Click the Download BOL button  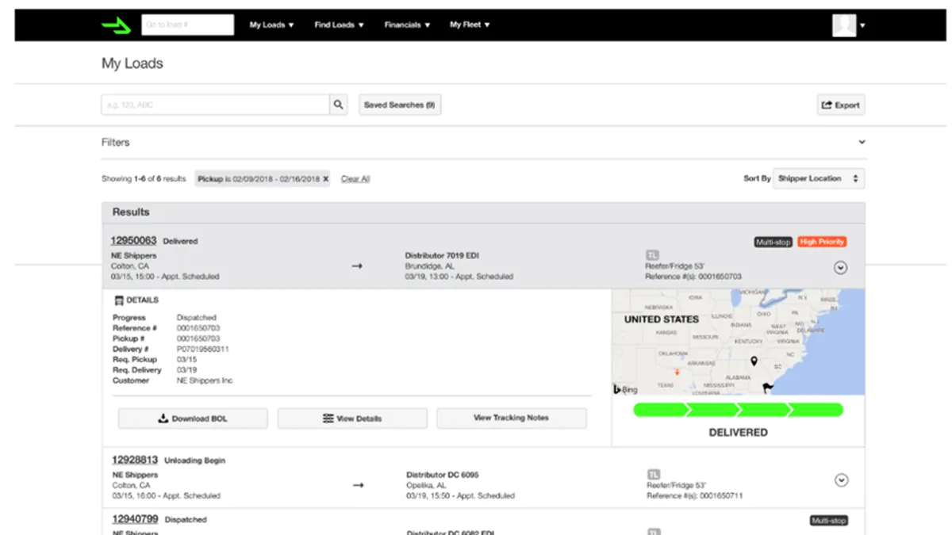coord(193,418)
